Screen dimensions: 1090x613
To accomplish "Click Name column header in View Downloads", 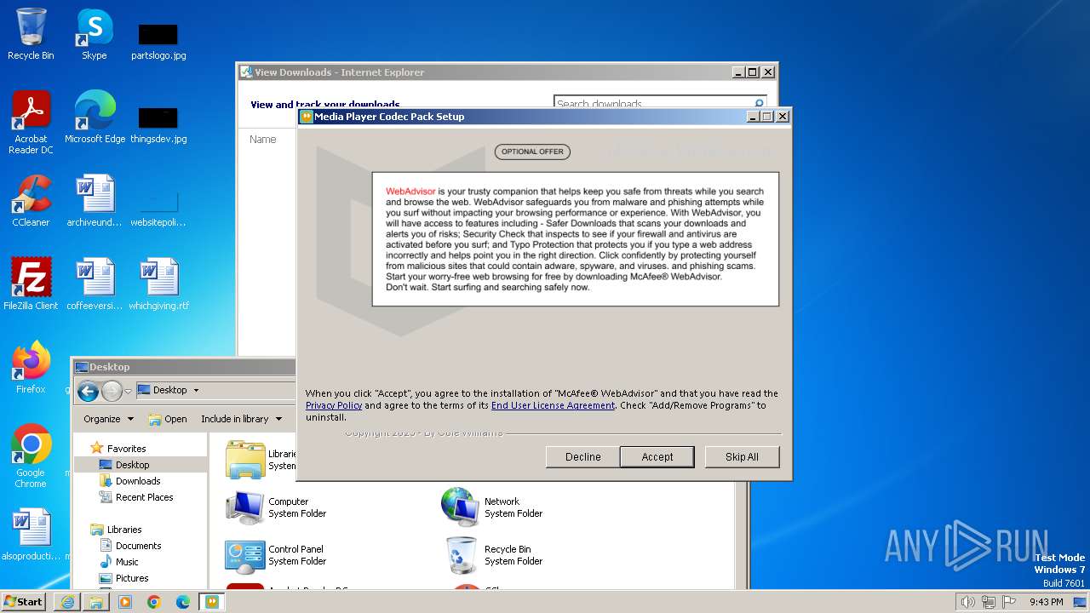I will [x=263, y=139].
